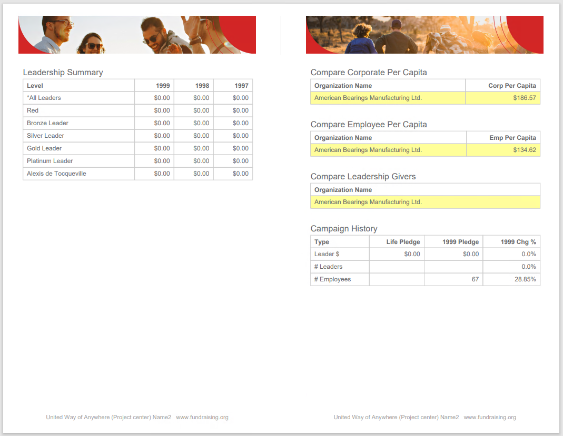The image size is (563, 436).
Task: Open www.fundraising.org in left page footer
Action: click(x=202, y=417)
